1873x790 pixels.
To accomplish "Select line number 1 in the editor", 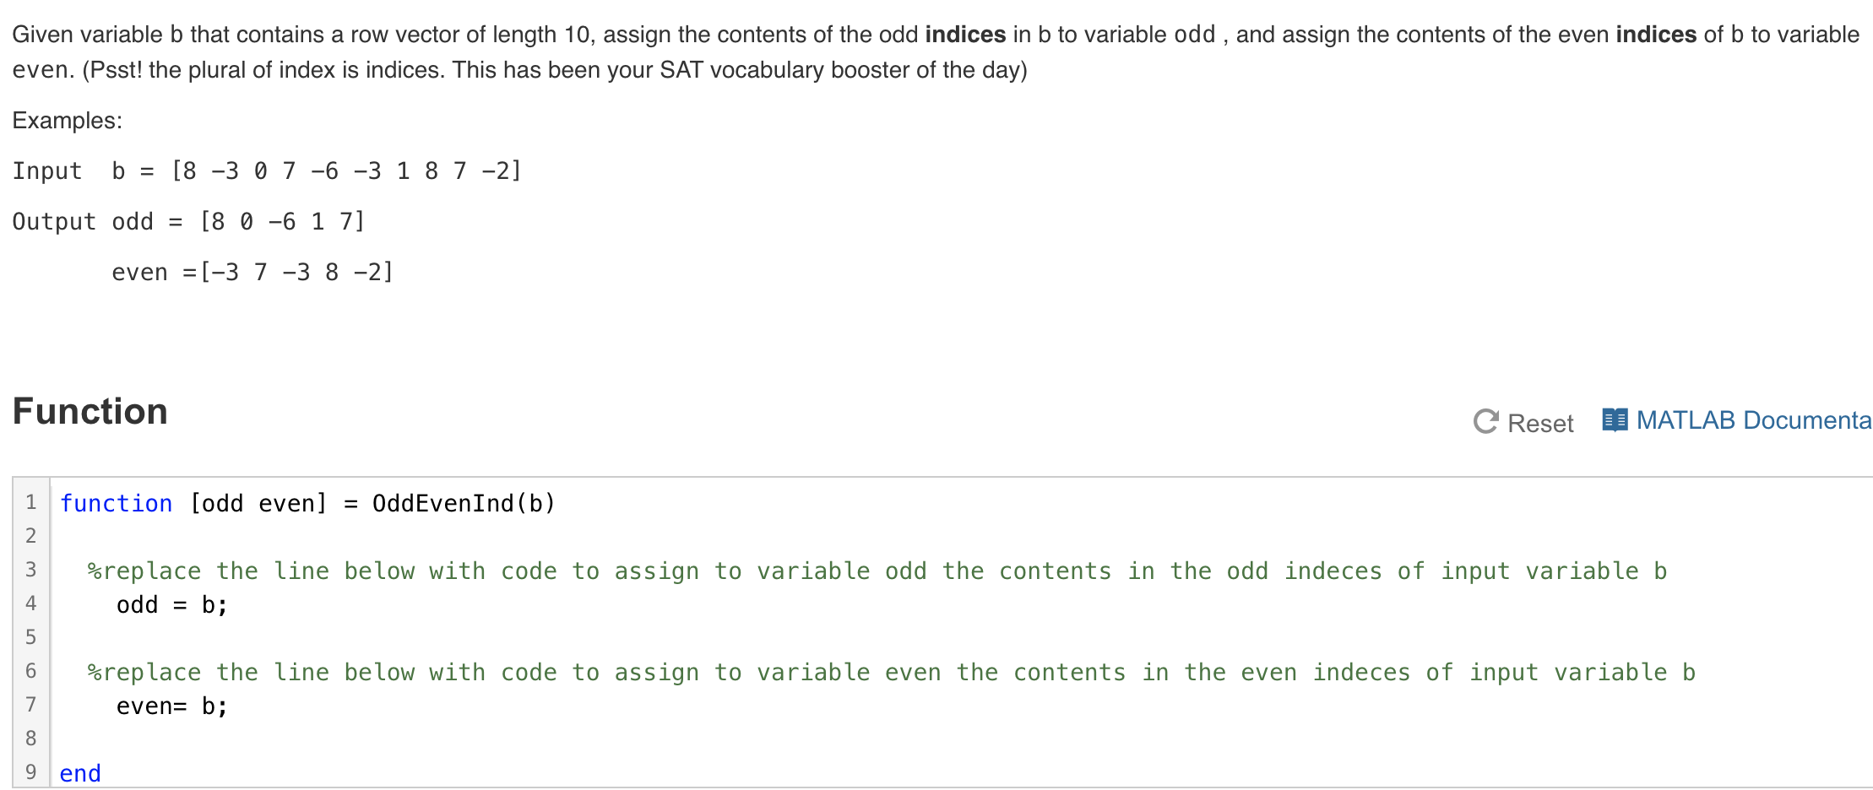I will [30, 503].
